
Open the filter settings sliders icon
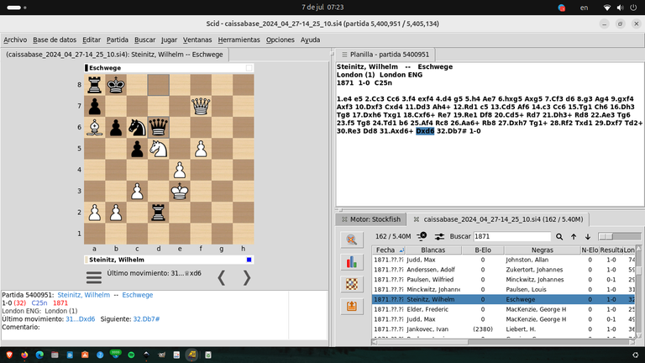pos(439,236)
